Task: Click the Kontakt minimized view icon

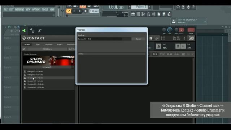Action: pyautogui.click(x=157, y=38)
